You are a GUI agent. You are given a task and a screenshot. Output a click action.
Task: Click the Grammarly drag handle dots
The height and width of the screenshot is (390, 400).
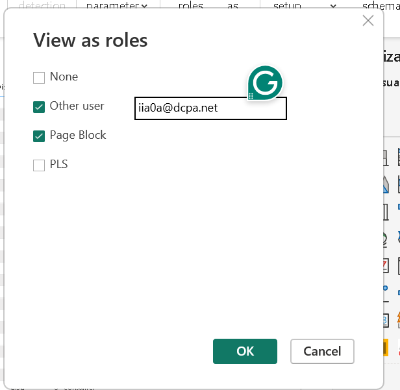point(251,96)
